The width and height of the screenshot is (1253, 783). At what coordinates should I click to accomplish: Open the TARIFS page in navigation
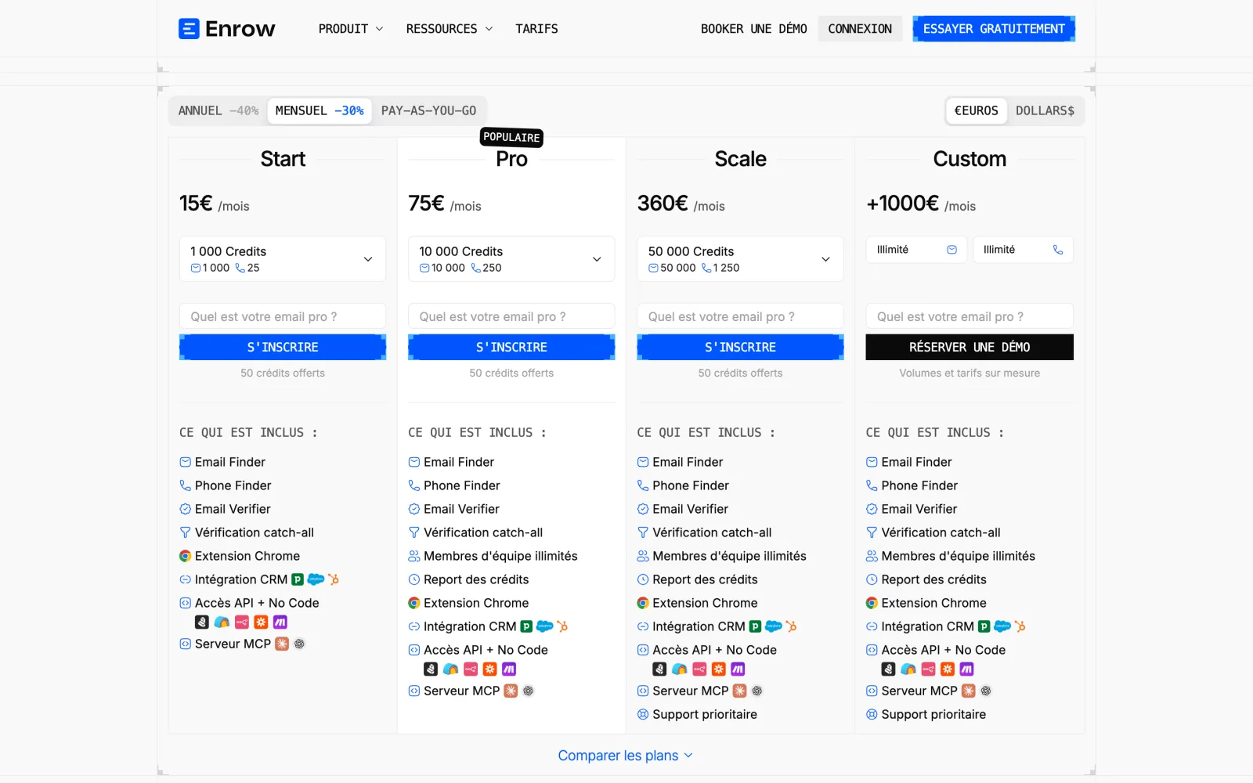tap(536, 29)
